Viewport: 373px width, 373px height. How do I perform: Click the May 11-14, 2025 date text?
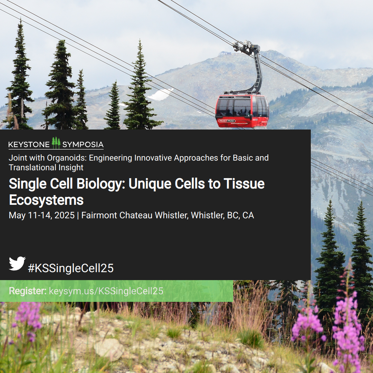42,215
